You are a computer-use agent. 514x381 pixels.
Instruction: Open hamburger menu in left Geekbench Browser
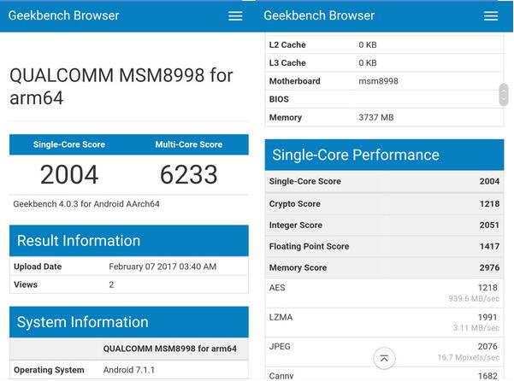click(x=235, y=15)
